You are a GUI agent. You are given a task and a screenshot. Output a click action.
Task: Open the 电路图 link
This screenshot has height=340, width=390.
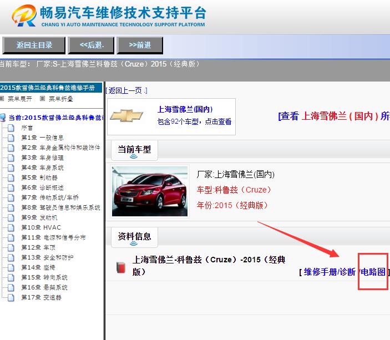[x=373, y=272]
